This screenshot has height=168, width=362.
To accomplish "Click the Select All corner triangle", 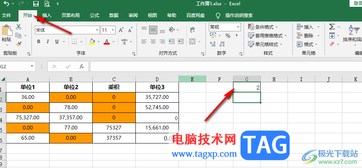I will pos(3,79).
